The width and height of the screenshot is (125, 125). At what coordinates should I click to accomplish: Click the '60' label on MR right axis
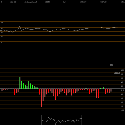click(x=122, y=78)
